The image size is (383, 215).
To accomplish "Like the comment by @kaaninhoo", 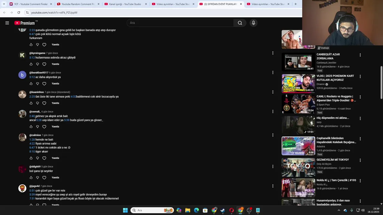I will pyautogui.click(x=31, y=103).
